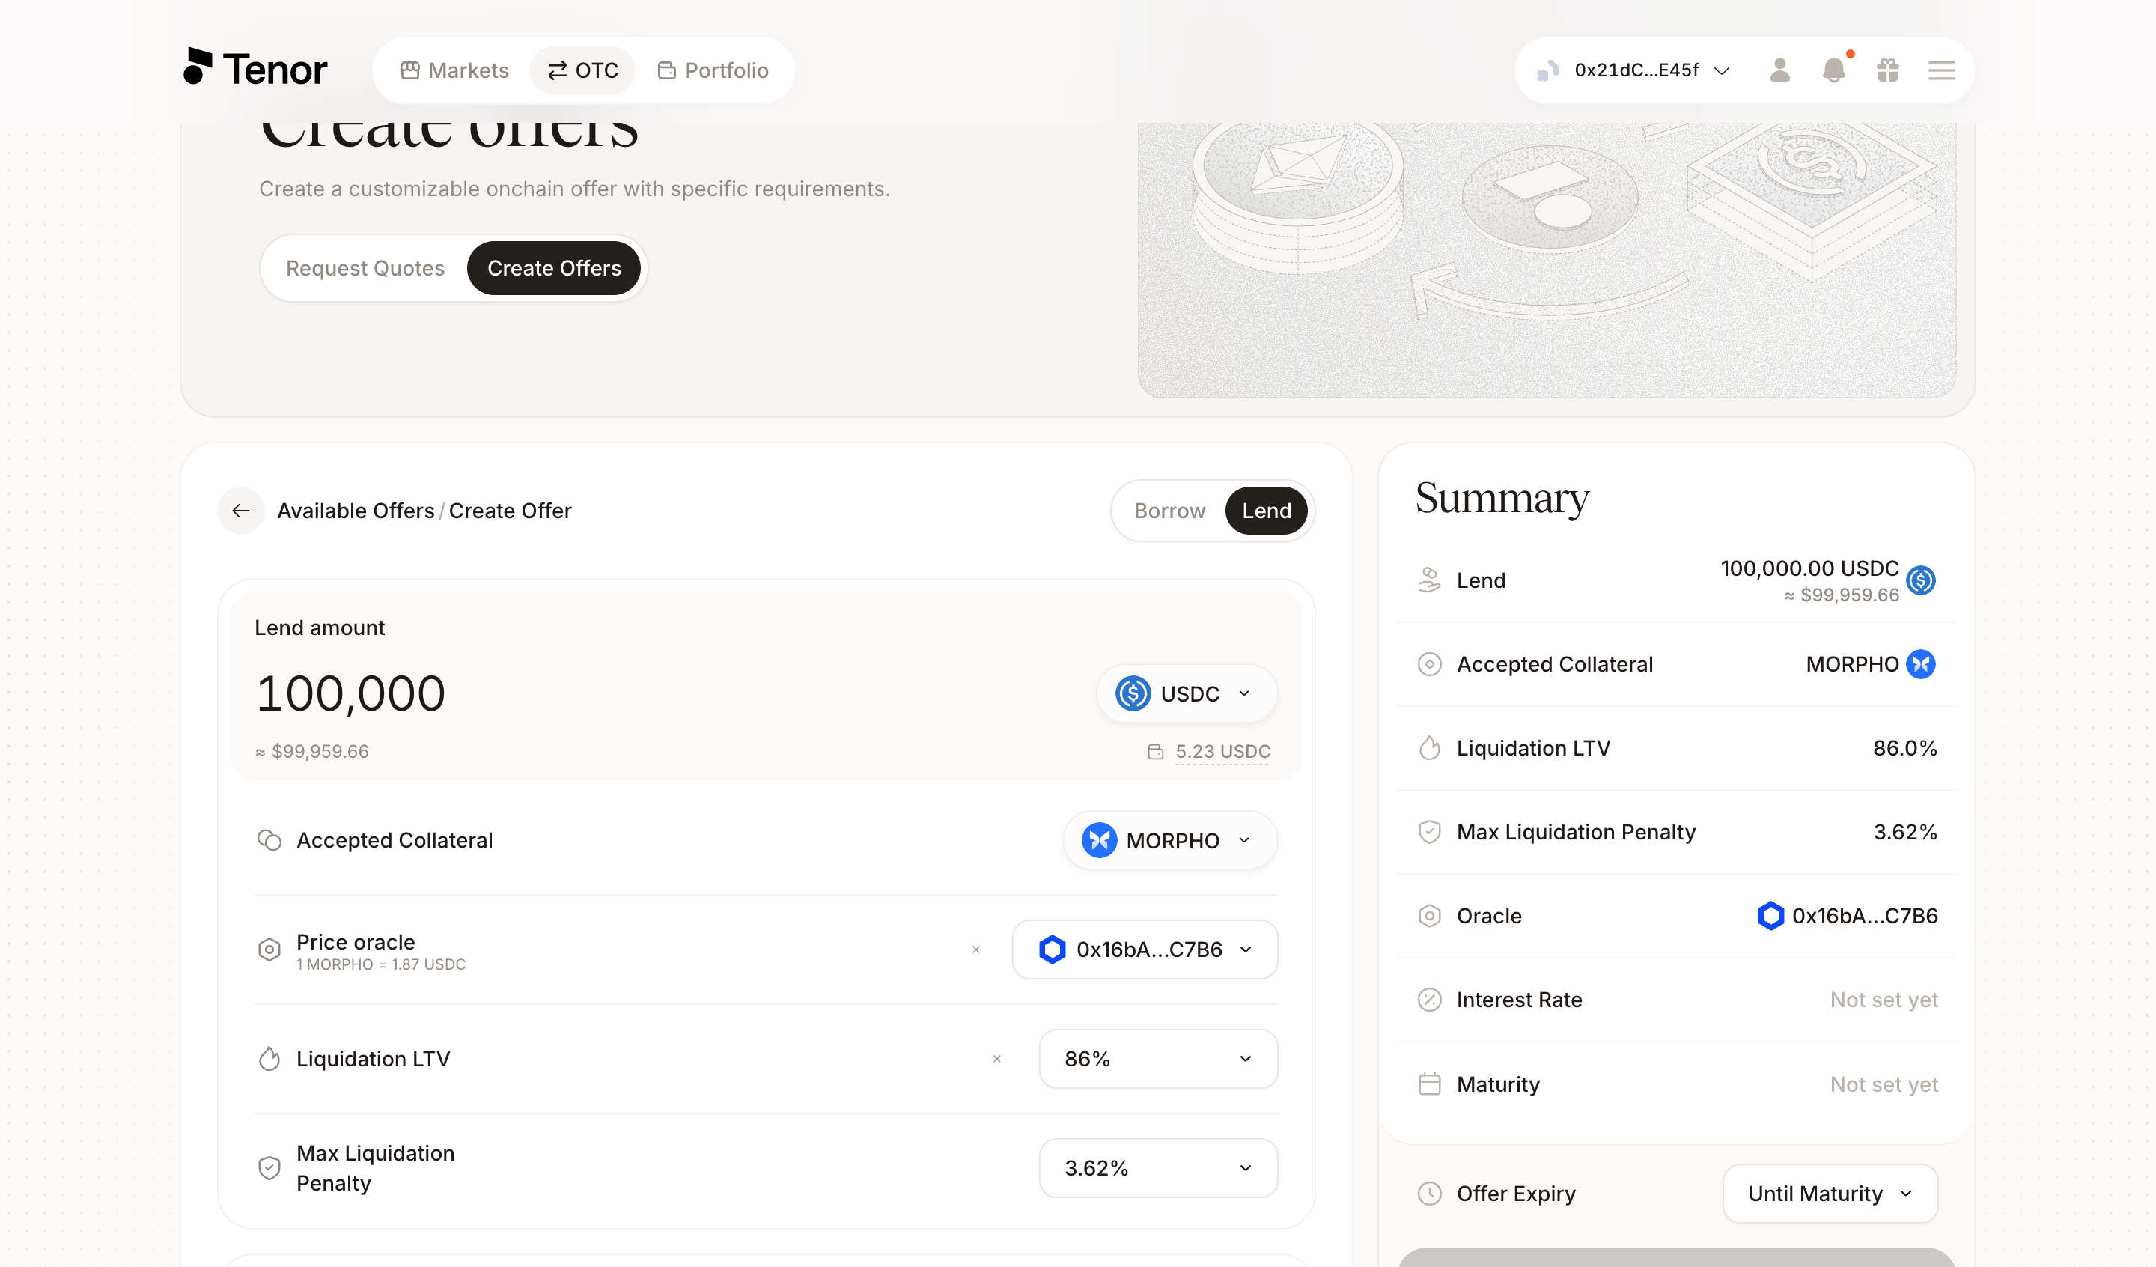Click the user profile icon
2156x1267 pixels.
[1779, 70]
